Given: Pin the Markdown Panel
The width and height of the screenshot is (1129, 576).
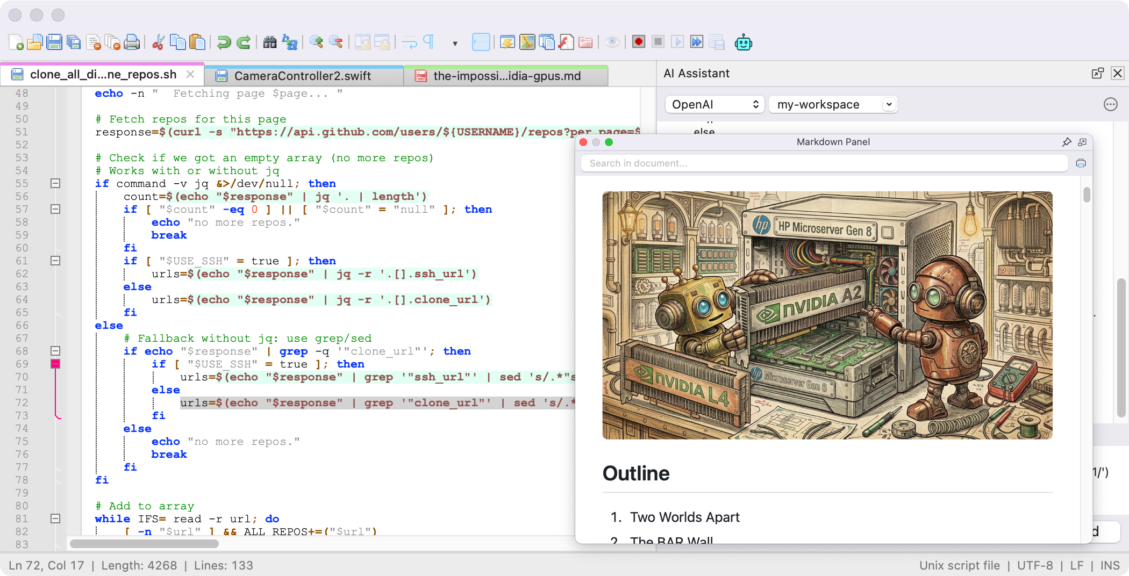Looking at the screenshot, I should click(1067, 142).
